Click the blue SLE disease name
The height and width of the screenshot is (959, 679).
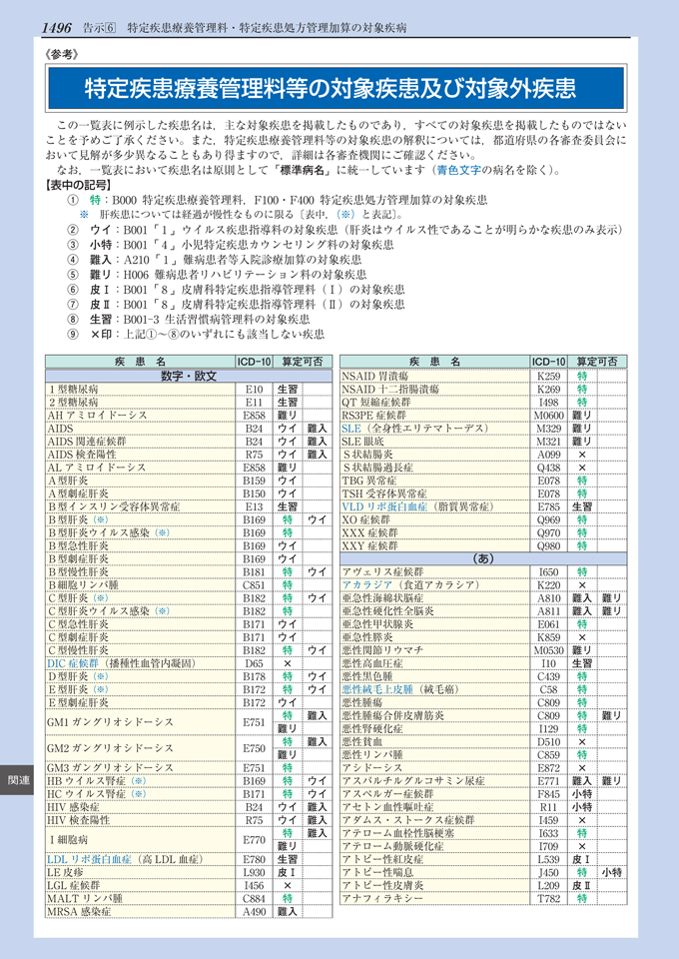point(350,428)
